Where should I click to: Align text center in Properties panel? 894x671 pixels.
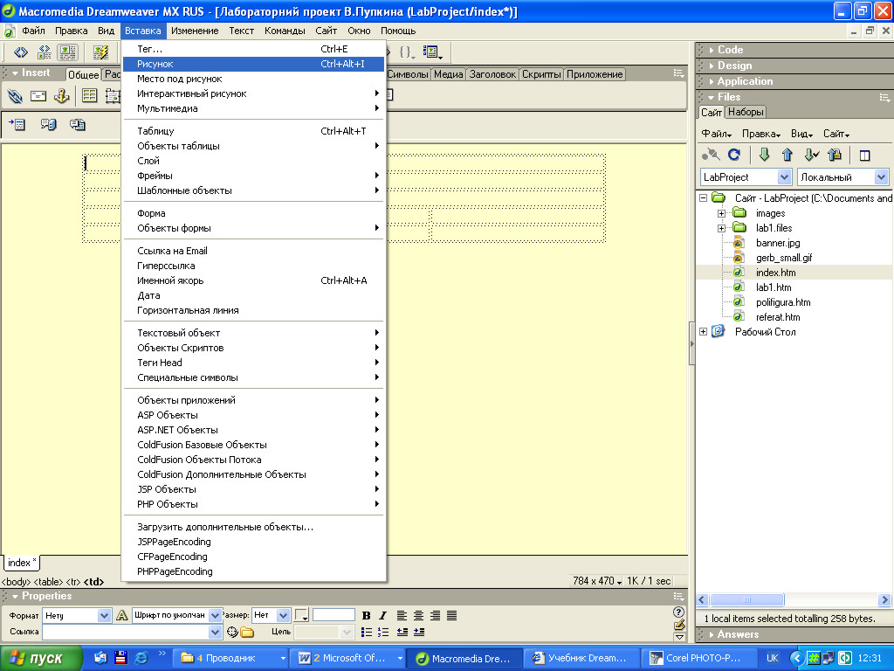pos(418,616)
